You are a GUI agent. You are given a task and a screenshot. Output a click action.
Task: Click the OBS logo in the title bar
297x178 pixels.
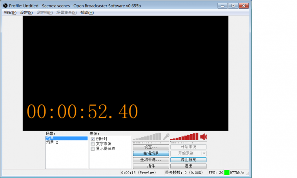[5, 6]
